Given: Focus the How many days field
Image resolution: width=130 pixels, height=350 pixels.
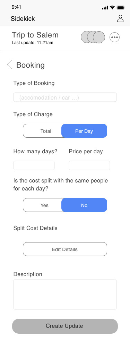Looking at the screenshot, I should [34, 165].
